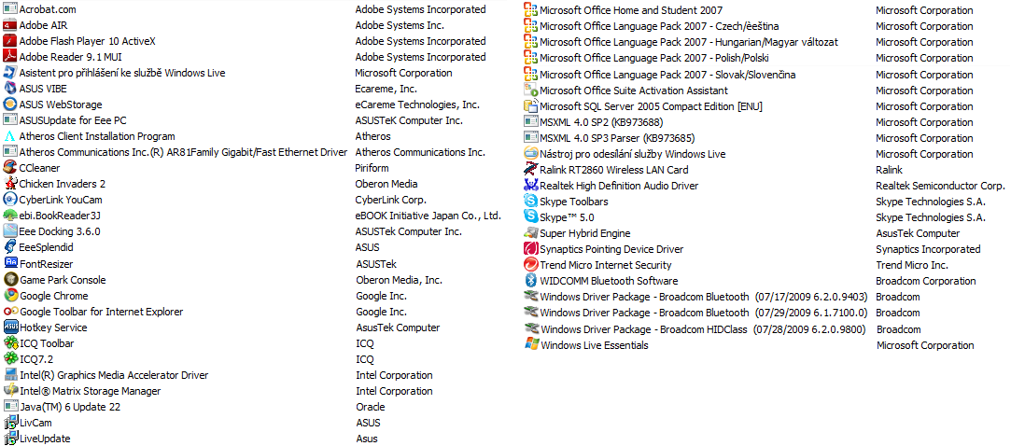Click the Trend Micro Internet Security icon
Image resolution: width=1011 pixels, height=446 pixels.
coord(530,265)
